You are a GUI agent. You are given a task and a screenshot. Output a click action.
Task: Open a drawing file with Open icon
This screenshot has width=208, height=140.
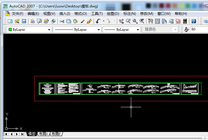[17, 21]
